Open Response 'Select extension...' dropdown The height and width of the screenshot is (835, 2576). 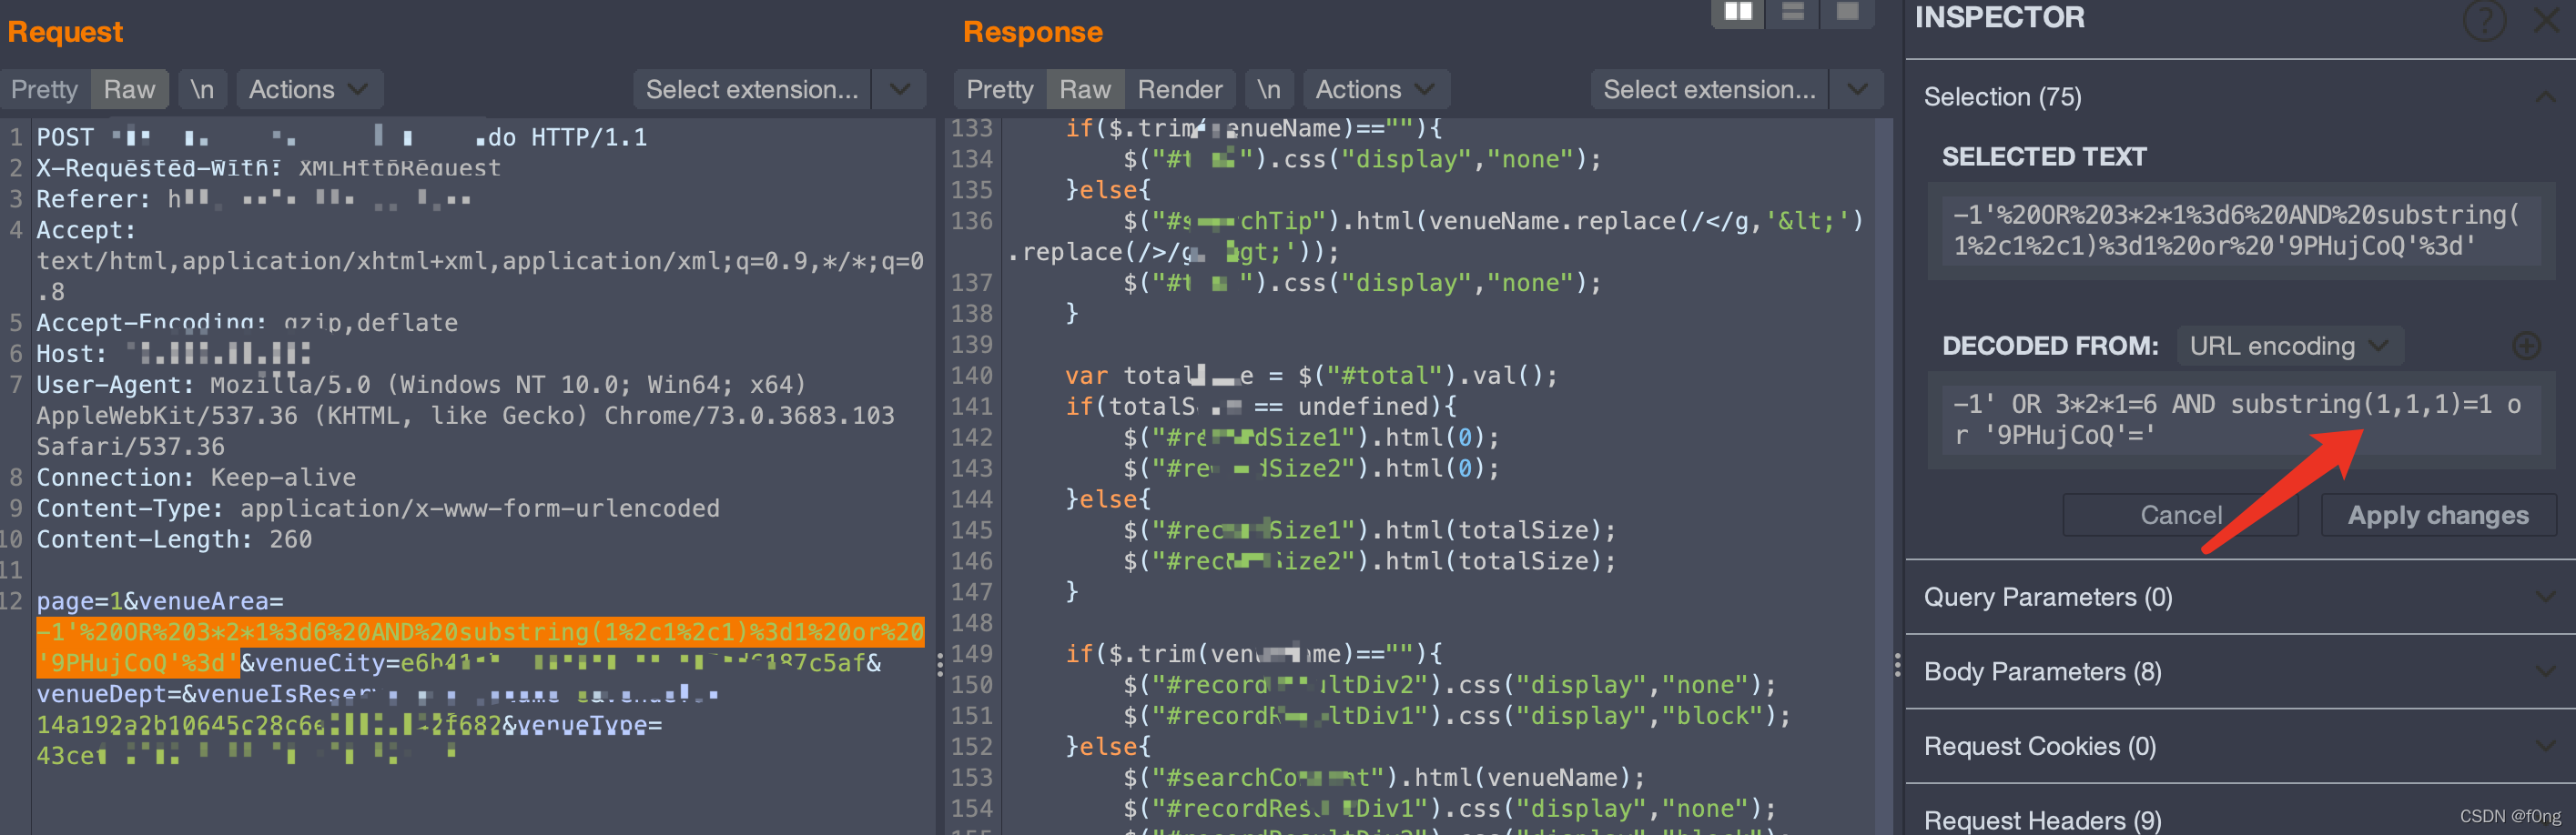tap(1737, 90)
